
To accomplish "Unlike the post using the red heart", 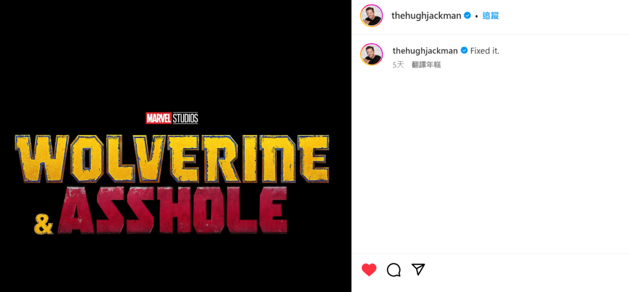I will tap(369, 270).
